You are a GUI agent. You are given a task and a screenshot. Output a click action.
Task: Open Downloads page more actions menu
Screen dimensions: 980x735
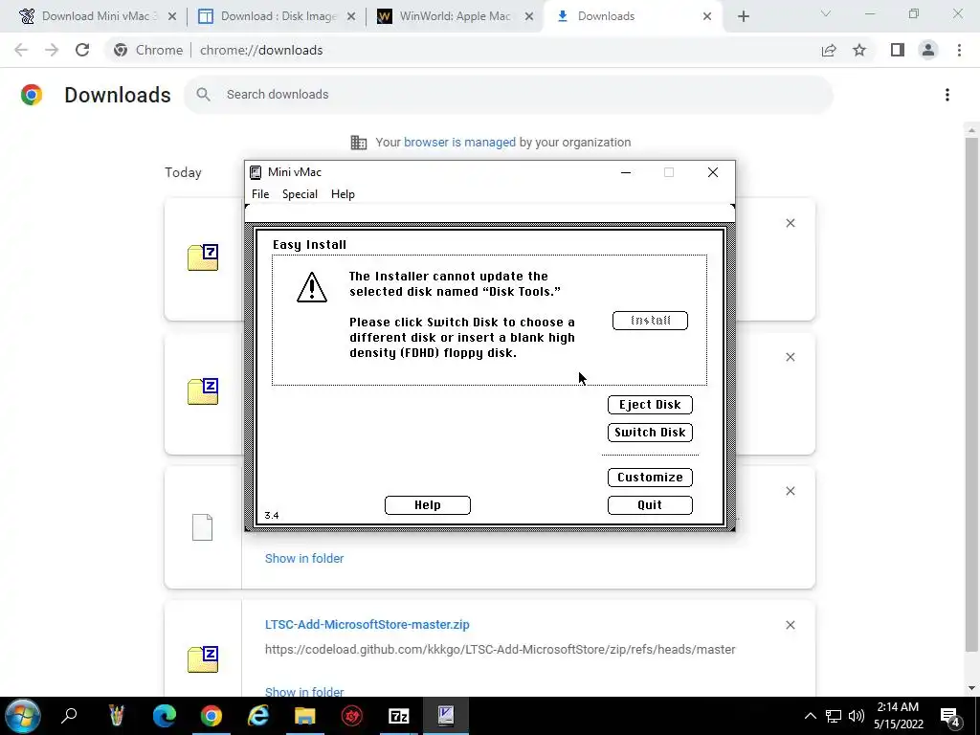click(947, 95)
